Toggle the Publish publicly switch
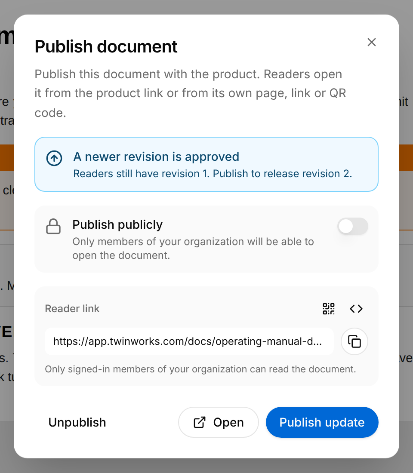This screenshot has width=413, height=473. pos(353,226)
